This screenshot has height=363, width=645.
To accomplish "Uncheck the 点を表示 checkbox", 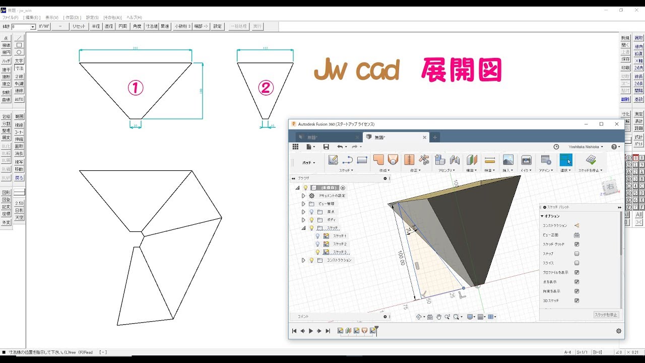I will tap(577, 282).
